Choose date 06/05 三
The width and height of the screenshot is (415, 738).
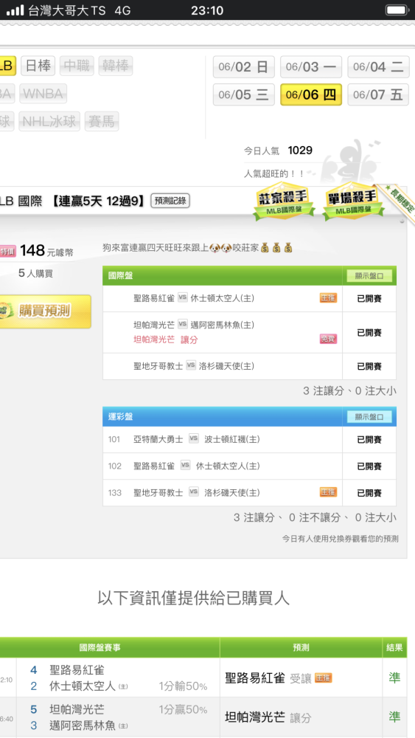243,94
